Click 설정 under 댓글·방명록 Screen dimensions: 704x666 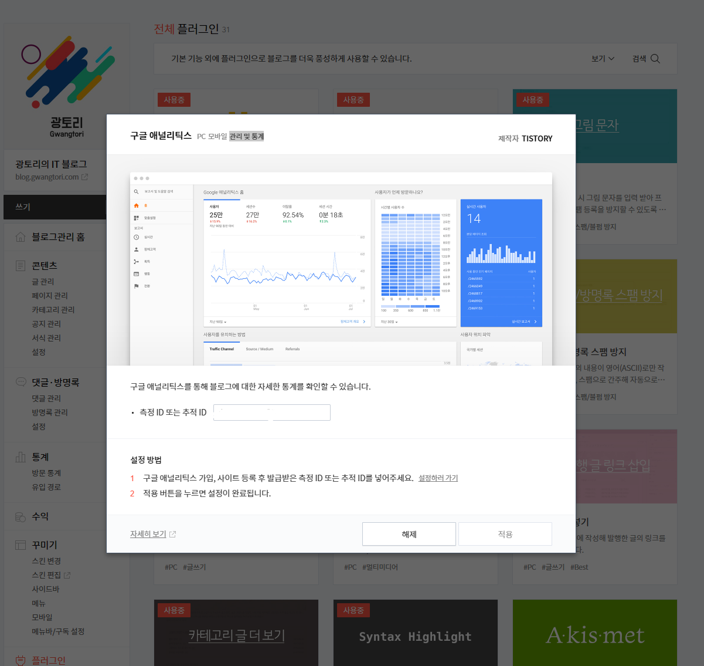tap(39, 427)
